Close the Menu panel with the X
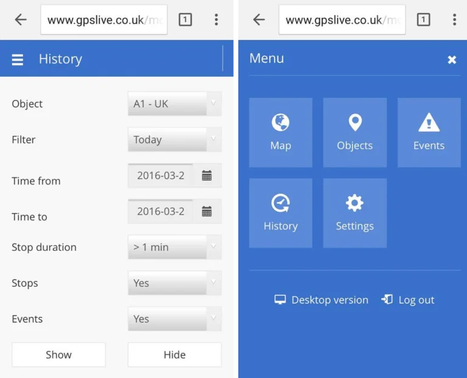Image resolution: width=467 pixels, height=378 pixels. [x=452, y=60]
